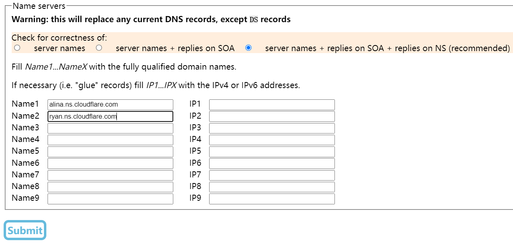Click the Name2 field containing ryan.ns.cloudflare.com
This screenshot has height=249, width=513.
110,117
